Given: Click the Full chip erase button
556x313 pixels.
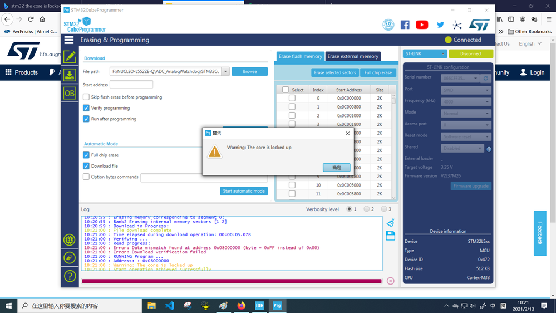Looking at the screenshot, I should tap(378, 72).
